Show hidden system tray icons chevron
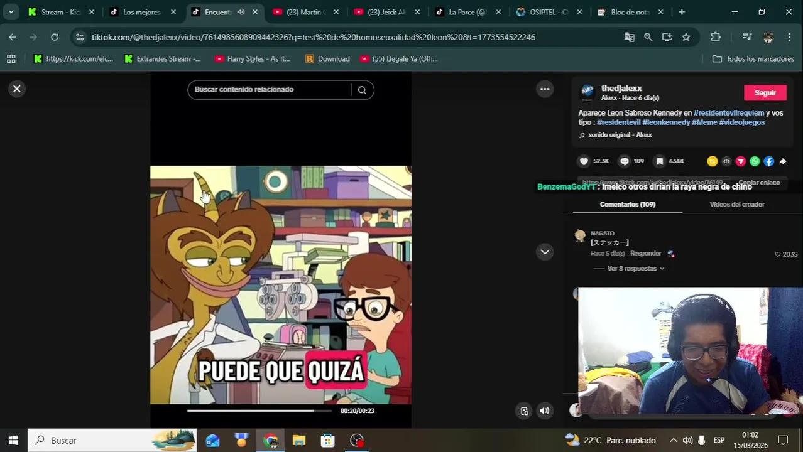The height and width of the screenshot is (452, 803). 673,441
